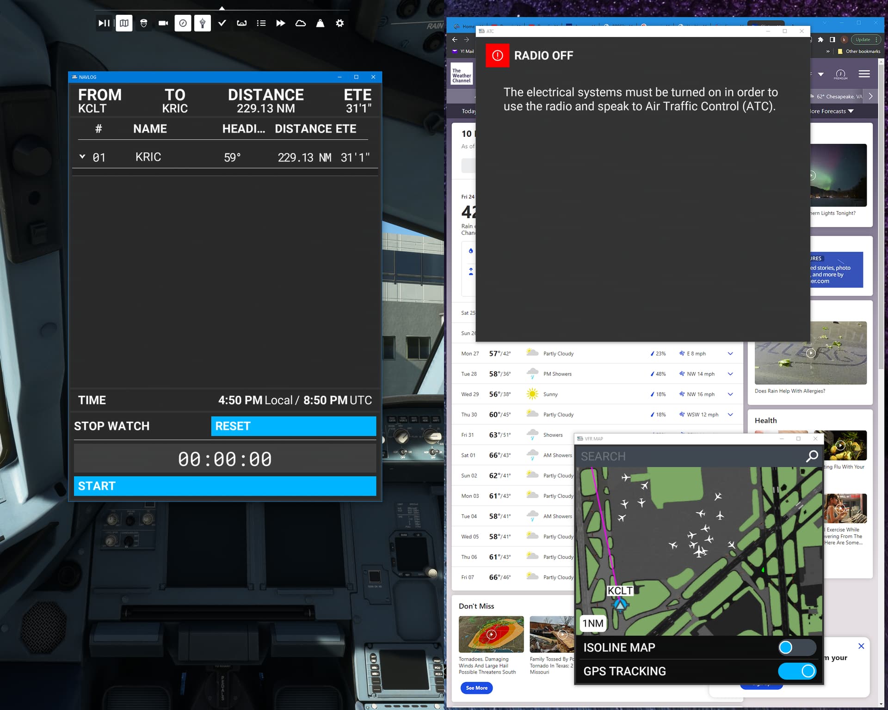The height and width of the screenshot is (710, 888).
Task: Toggle the ATC tower toolbar icon
Action: pyautogui.click(x=203, y=23)
